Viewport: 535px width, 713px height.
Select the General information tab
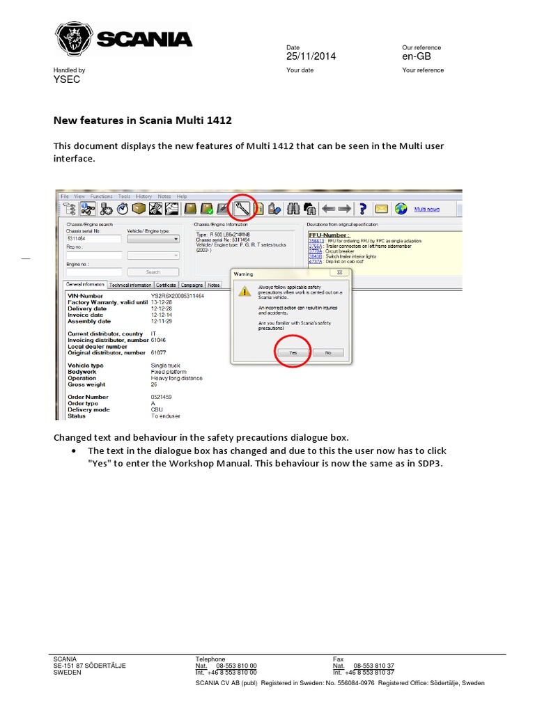click(x=85, y=284)
